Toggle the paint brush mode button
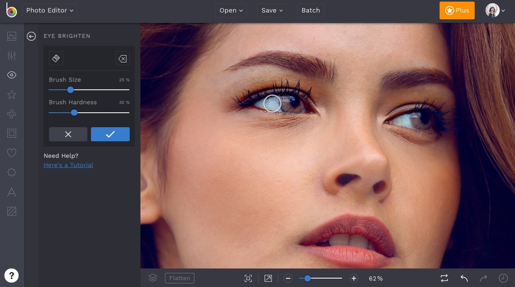Image resolution: width=515 pixels, height=287 pixels. [x=56, y=58]
